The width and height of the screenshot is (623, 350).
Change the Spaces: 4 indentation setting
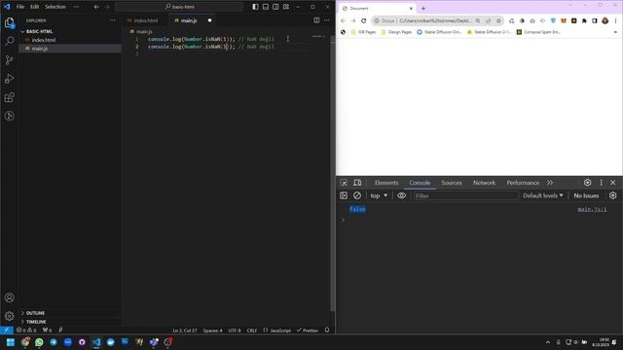point(212,331)
